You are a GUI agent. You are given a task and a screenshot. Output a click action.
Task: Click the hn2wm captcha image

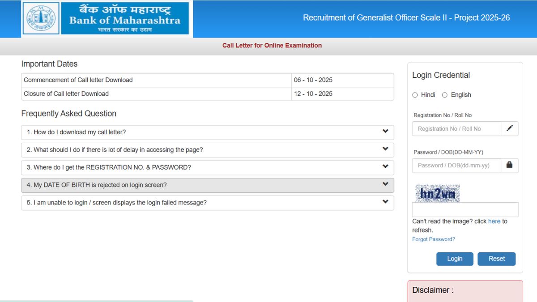(x=437, y=193)
